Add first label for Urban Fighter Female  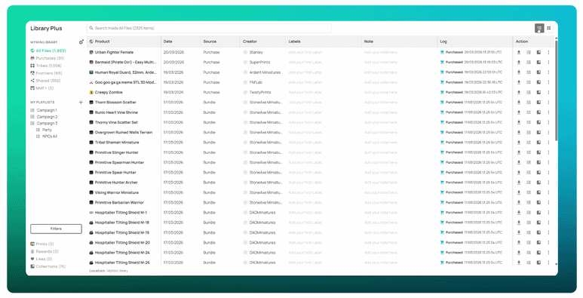pyautogui.click(x=305, y=53)
